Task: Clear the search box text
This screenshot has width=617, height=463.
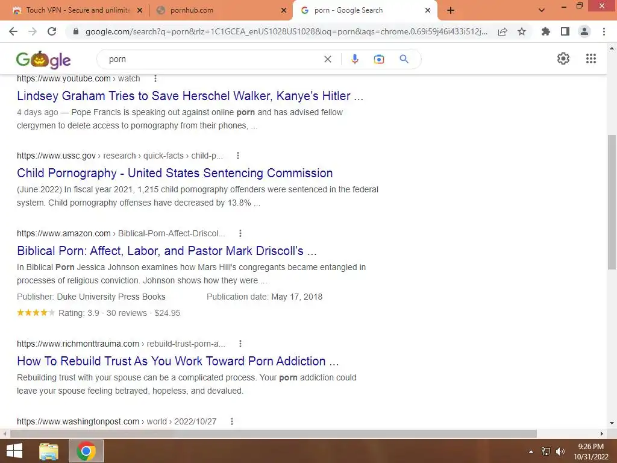Action: point(327,59)
